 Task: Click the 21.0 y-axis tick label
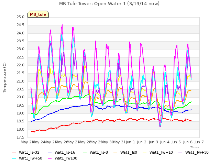coord(21,81)
